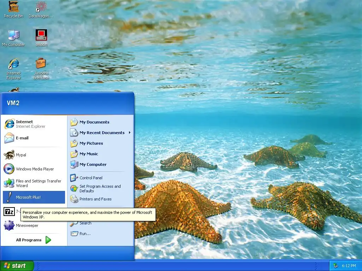The height and width of the screenshot is (271, 362).
Task: Launch Mypal browser from Start menu
Action: click(34, 155)
